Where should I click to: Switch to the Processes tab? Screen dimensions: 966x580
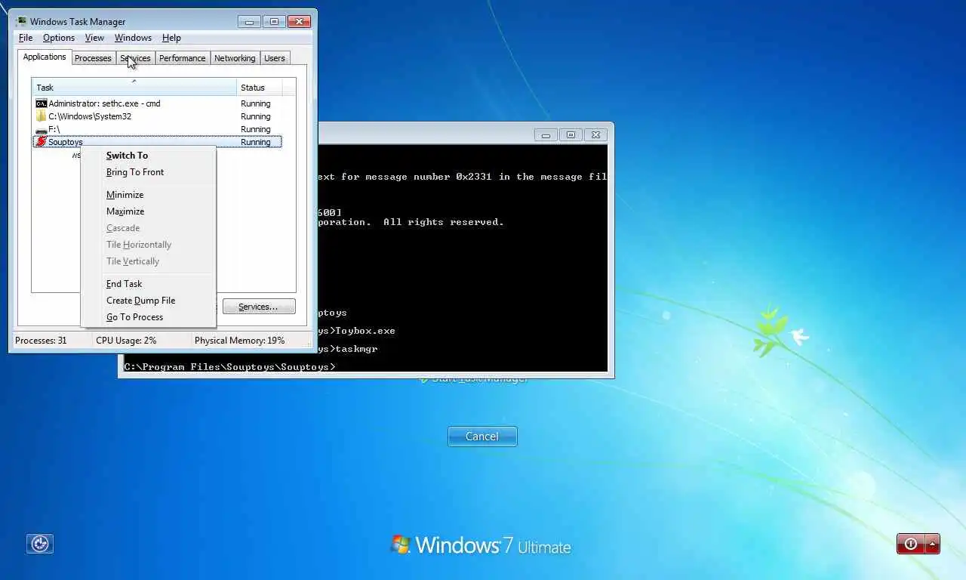point(93,58)
